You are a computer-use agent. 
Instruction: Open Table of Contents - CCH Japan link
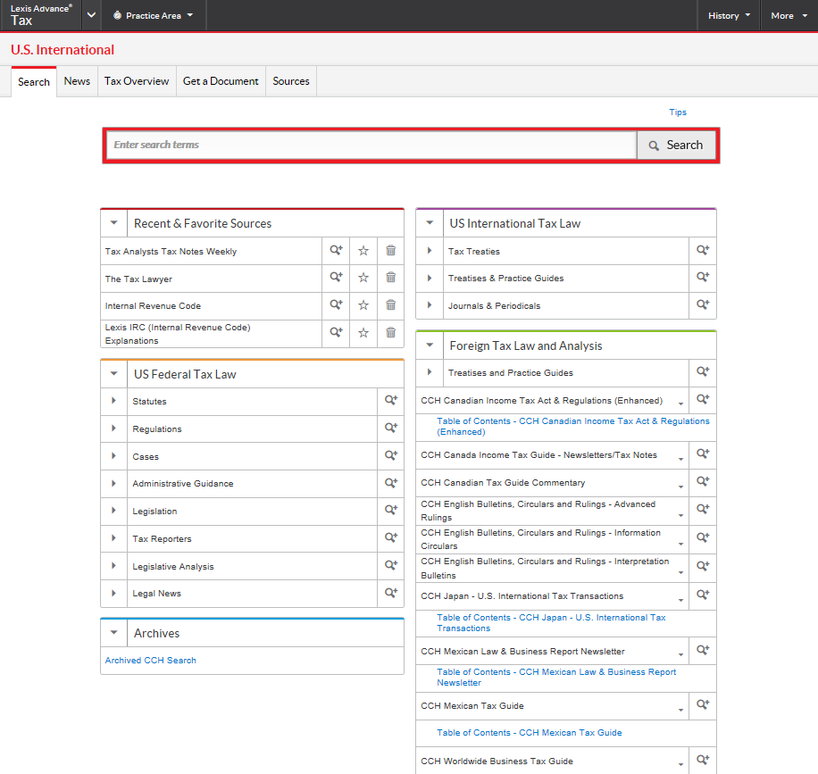pos(551,623)
